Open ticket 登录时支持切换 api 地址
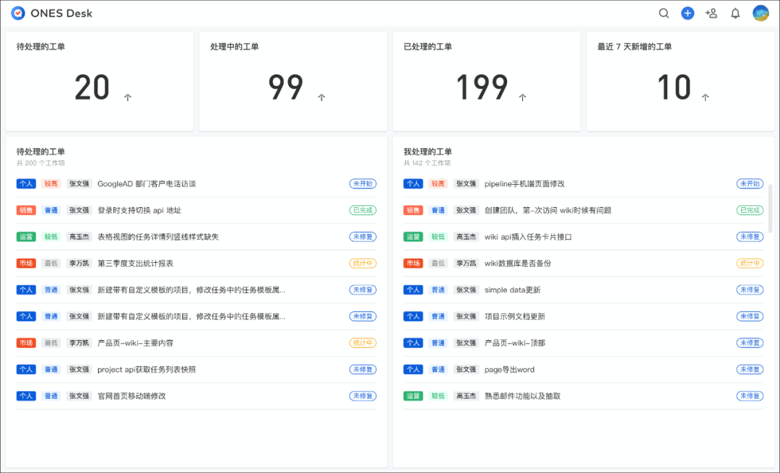 [x=139, y=210]
